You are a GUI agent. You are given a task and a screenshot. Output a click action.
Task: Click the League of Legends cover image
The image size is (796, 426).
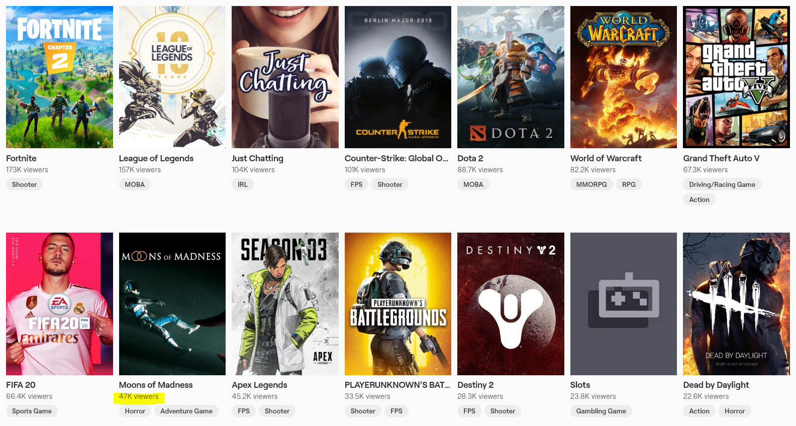172,77
